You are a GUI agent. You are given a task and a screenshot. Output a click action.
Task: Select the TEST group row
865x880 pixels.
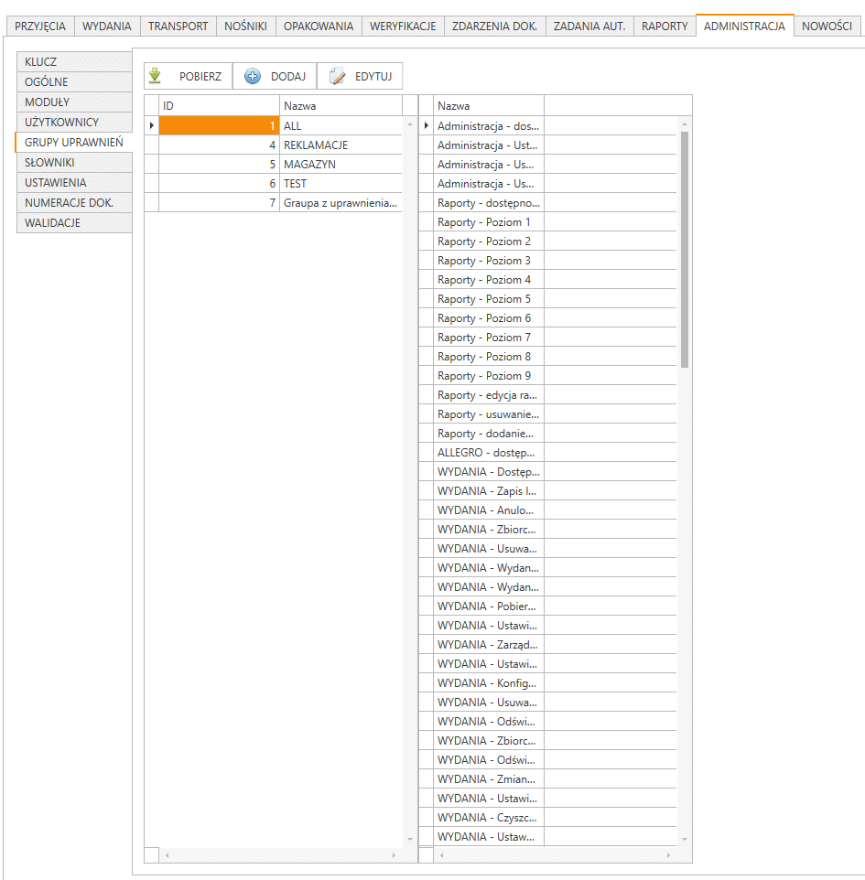click(274, 184)
